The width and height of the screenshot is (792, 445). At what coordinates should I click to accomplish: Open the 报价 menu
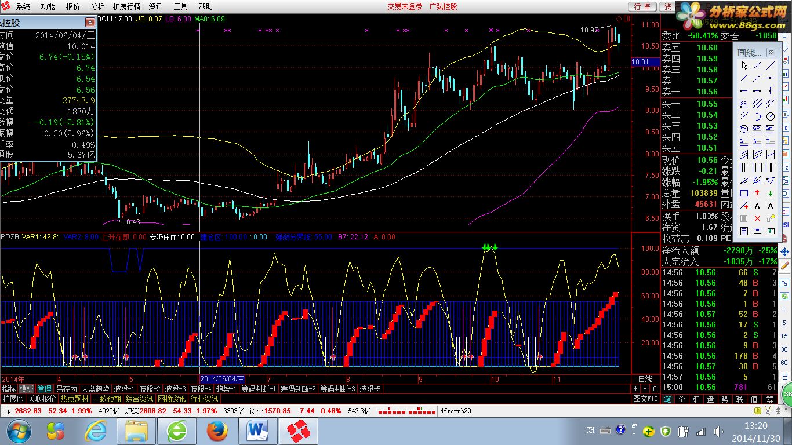coord(73,6)
